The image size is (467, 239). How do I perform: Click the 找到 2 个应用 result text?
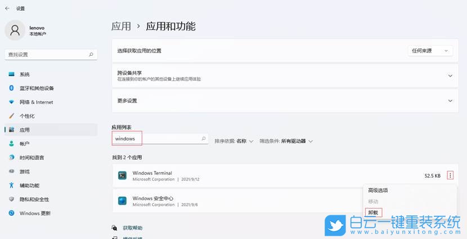[x=127, y=157]
